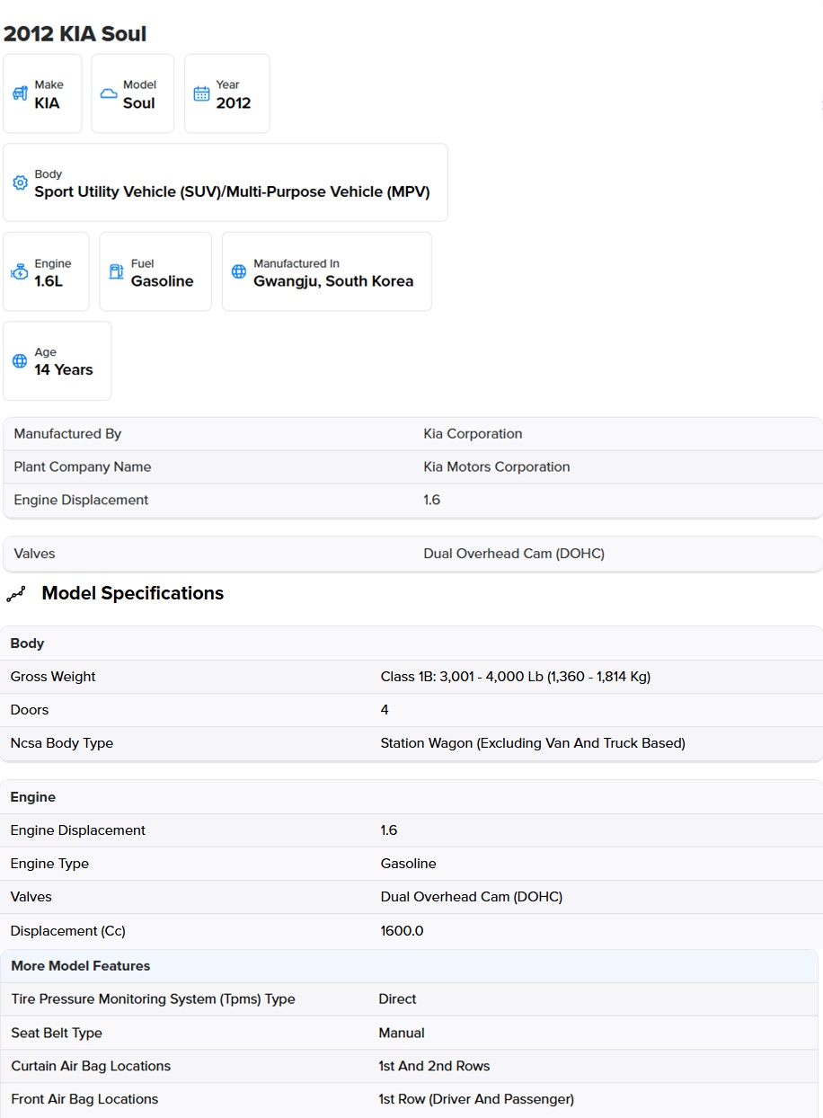Screen dimensions: 823x1118
Task: Click the globe icon in the Age card
Action: coord(20,360)
